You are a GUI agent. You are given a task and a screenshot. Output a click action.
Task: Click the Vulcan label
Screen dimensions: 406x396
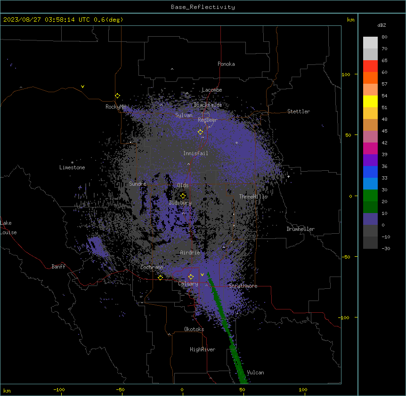click(255, 372)
